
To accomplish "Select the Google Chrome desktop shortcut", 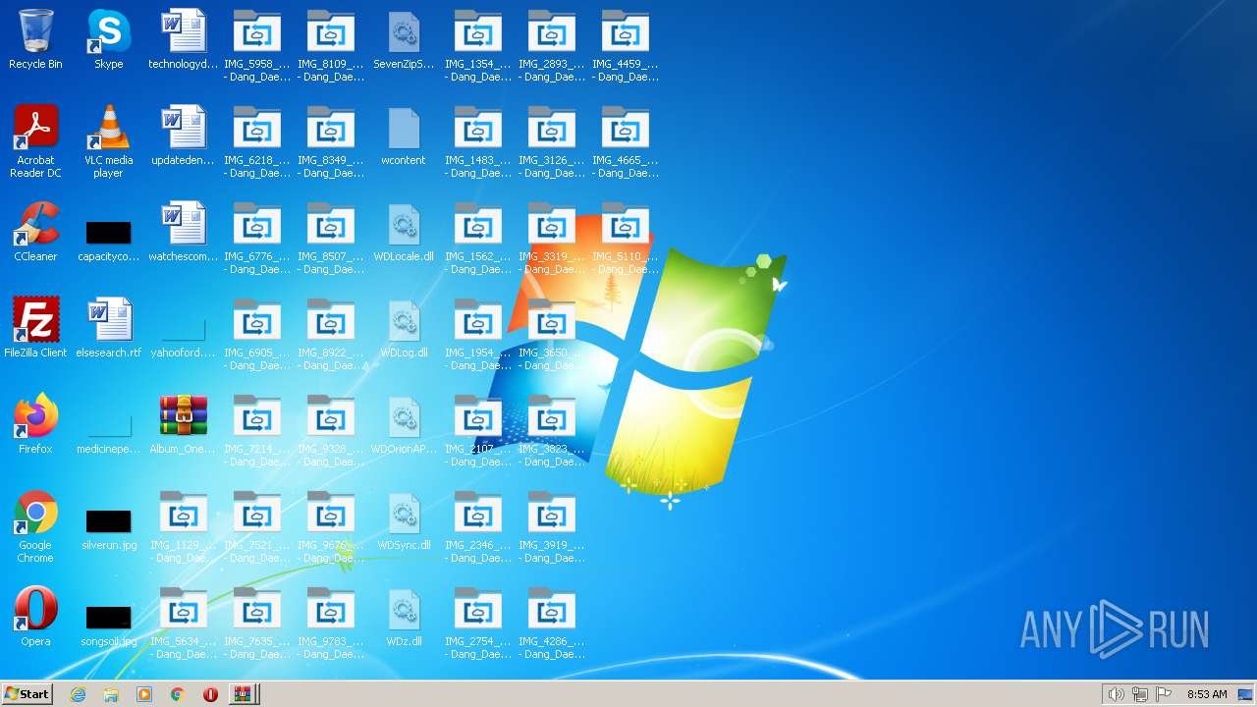I will coord(35,526).
